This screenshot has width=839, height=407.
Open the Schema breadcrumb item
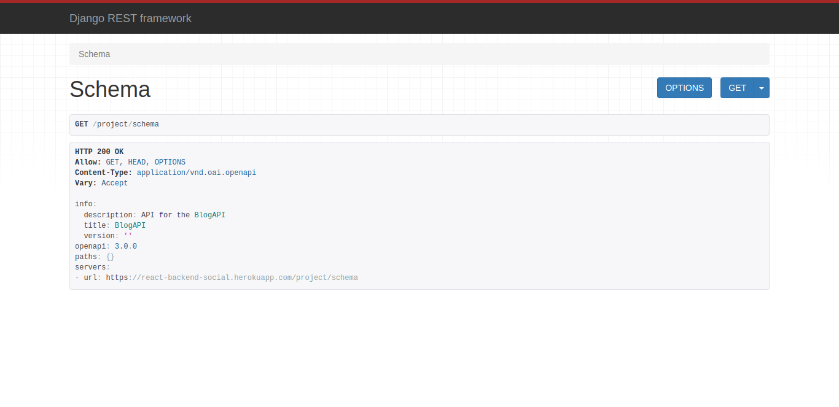tap(95, 54)
